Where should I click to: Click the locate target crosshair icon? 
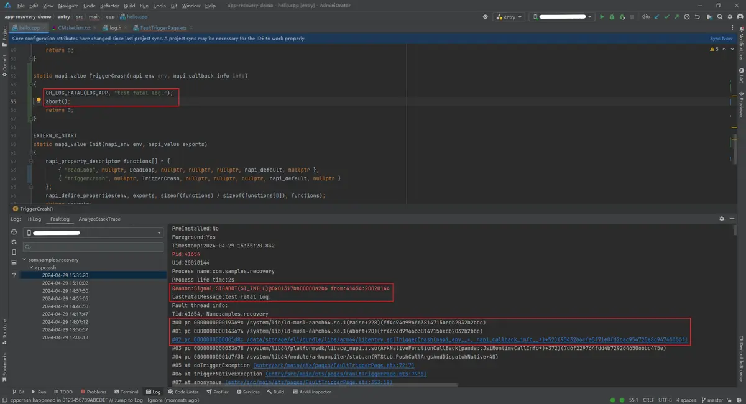click(486, 17)
